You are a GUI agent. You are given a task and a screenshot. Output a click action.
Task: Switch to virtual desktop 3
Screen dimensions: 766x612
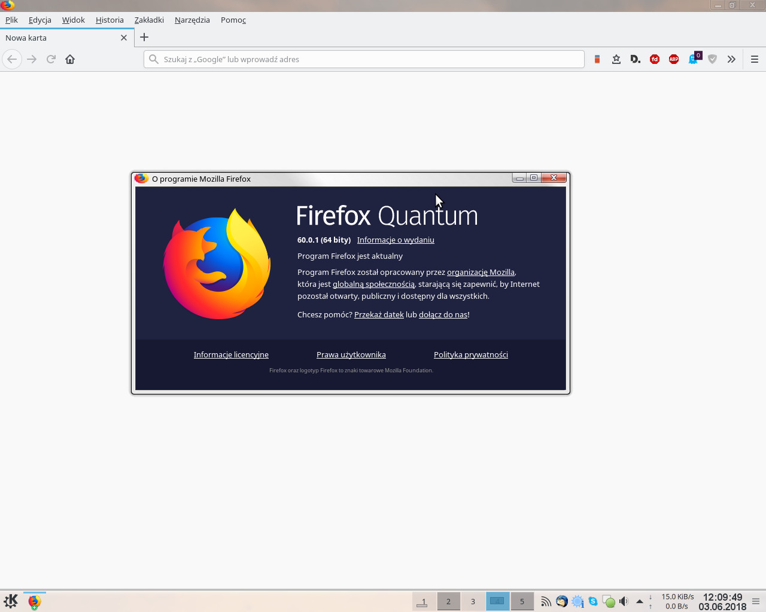tap(473, 601)
